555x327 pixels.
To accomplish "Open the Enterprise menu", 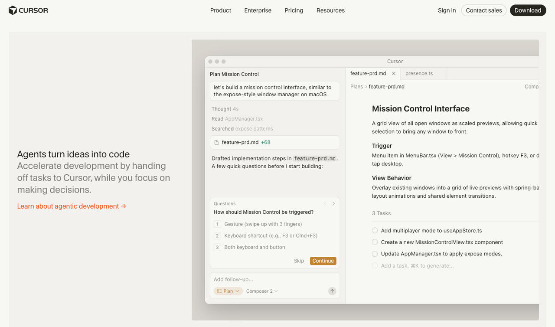I will pyautogui.click(x=258, y=10).
